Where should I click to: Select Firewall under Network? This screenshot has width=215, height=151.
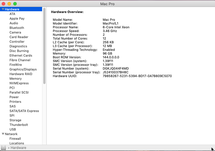[x=15, y=139]
